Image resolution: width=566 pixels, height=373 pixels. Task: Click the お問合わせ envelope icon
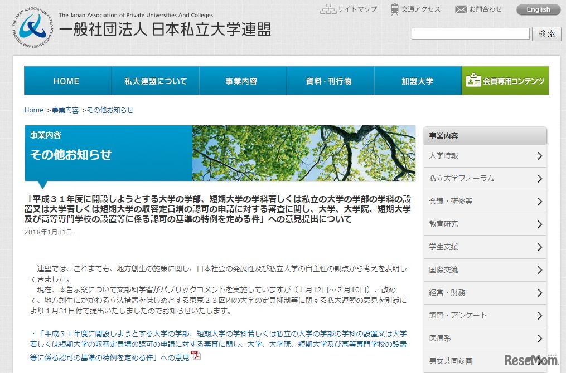[x=461, y=8]
